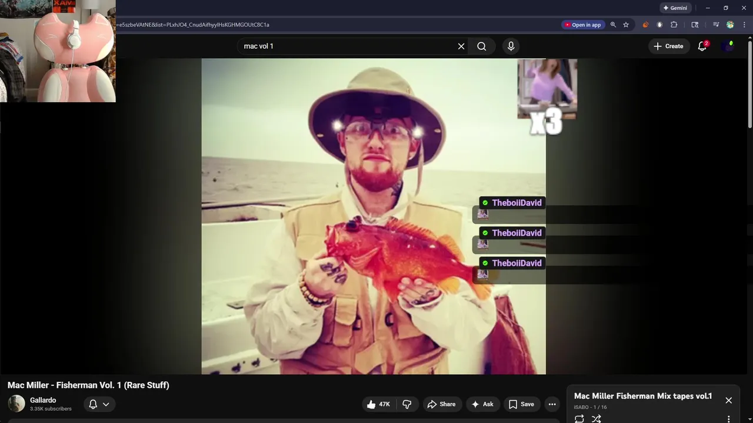
Task: Open Gallardo channel avatar
Action: (x=16, y=404)
